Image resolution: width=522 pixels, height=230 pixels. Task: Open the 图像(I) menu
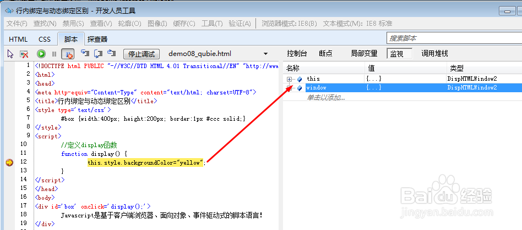(157, 24)
